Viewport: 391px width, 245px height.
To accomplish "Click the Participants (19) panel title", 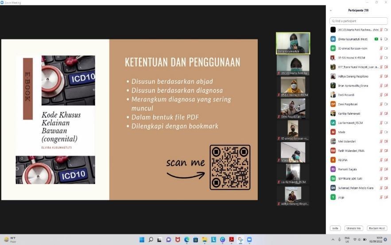I will pyautogui.click(x=358, y=10).
